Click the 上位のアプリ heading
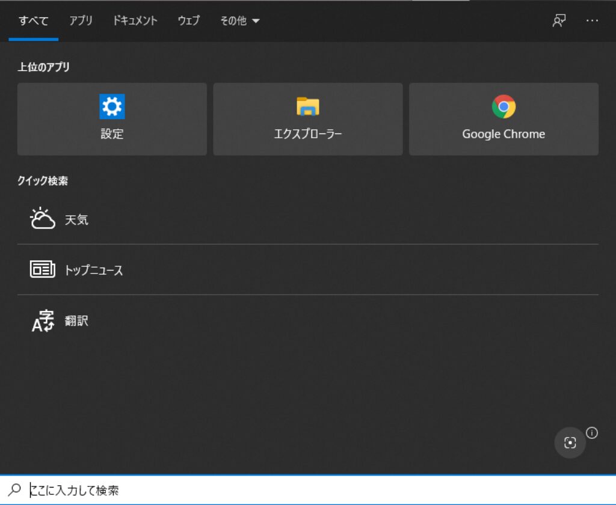Screen dimensions: 616x505 pos(43,67)
